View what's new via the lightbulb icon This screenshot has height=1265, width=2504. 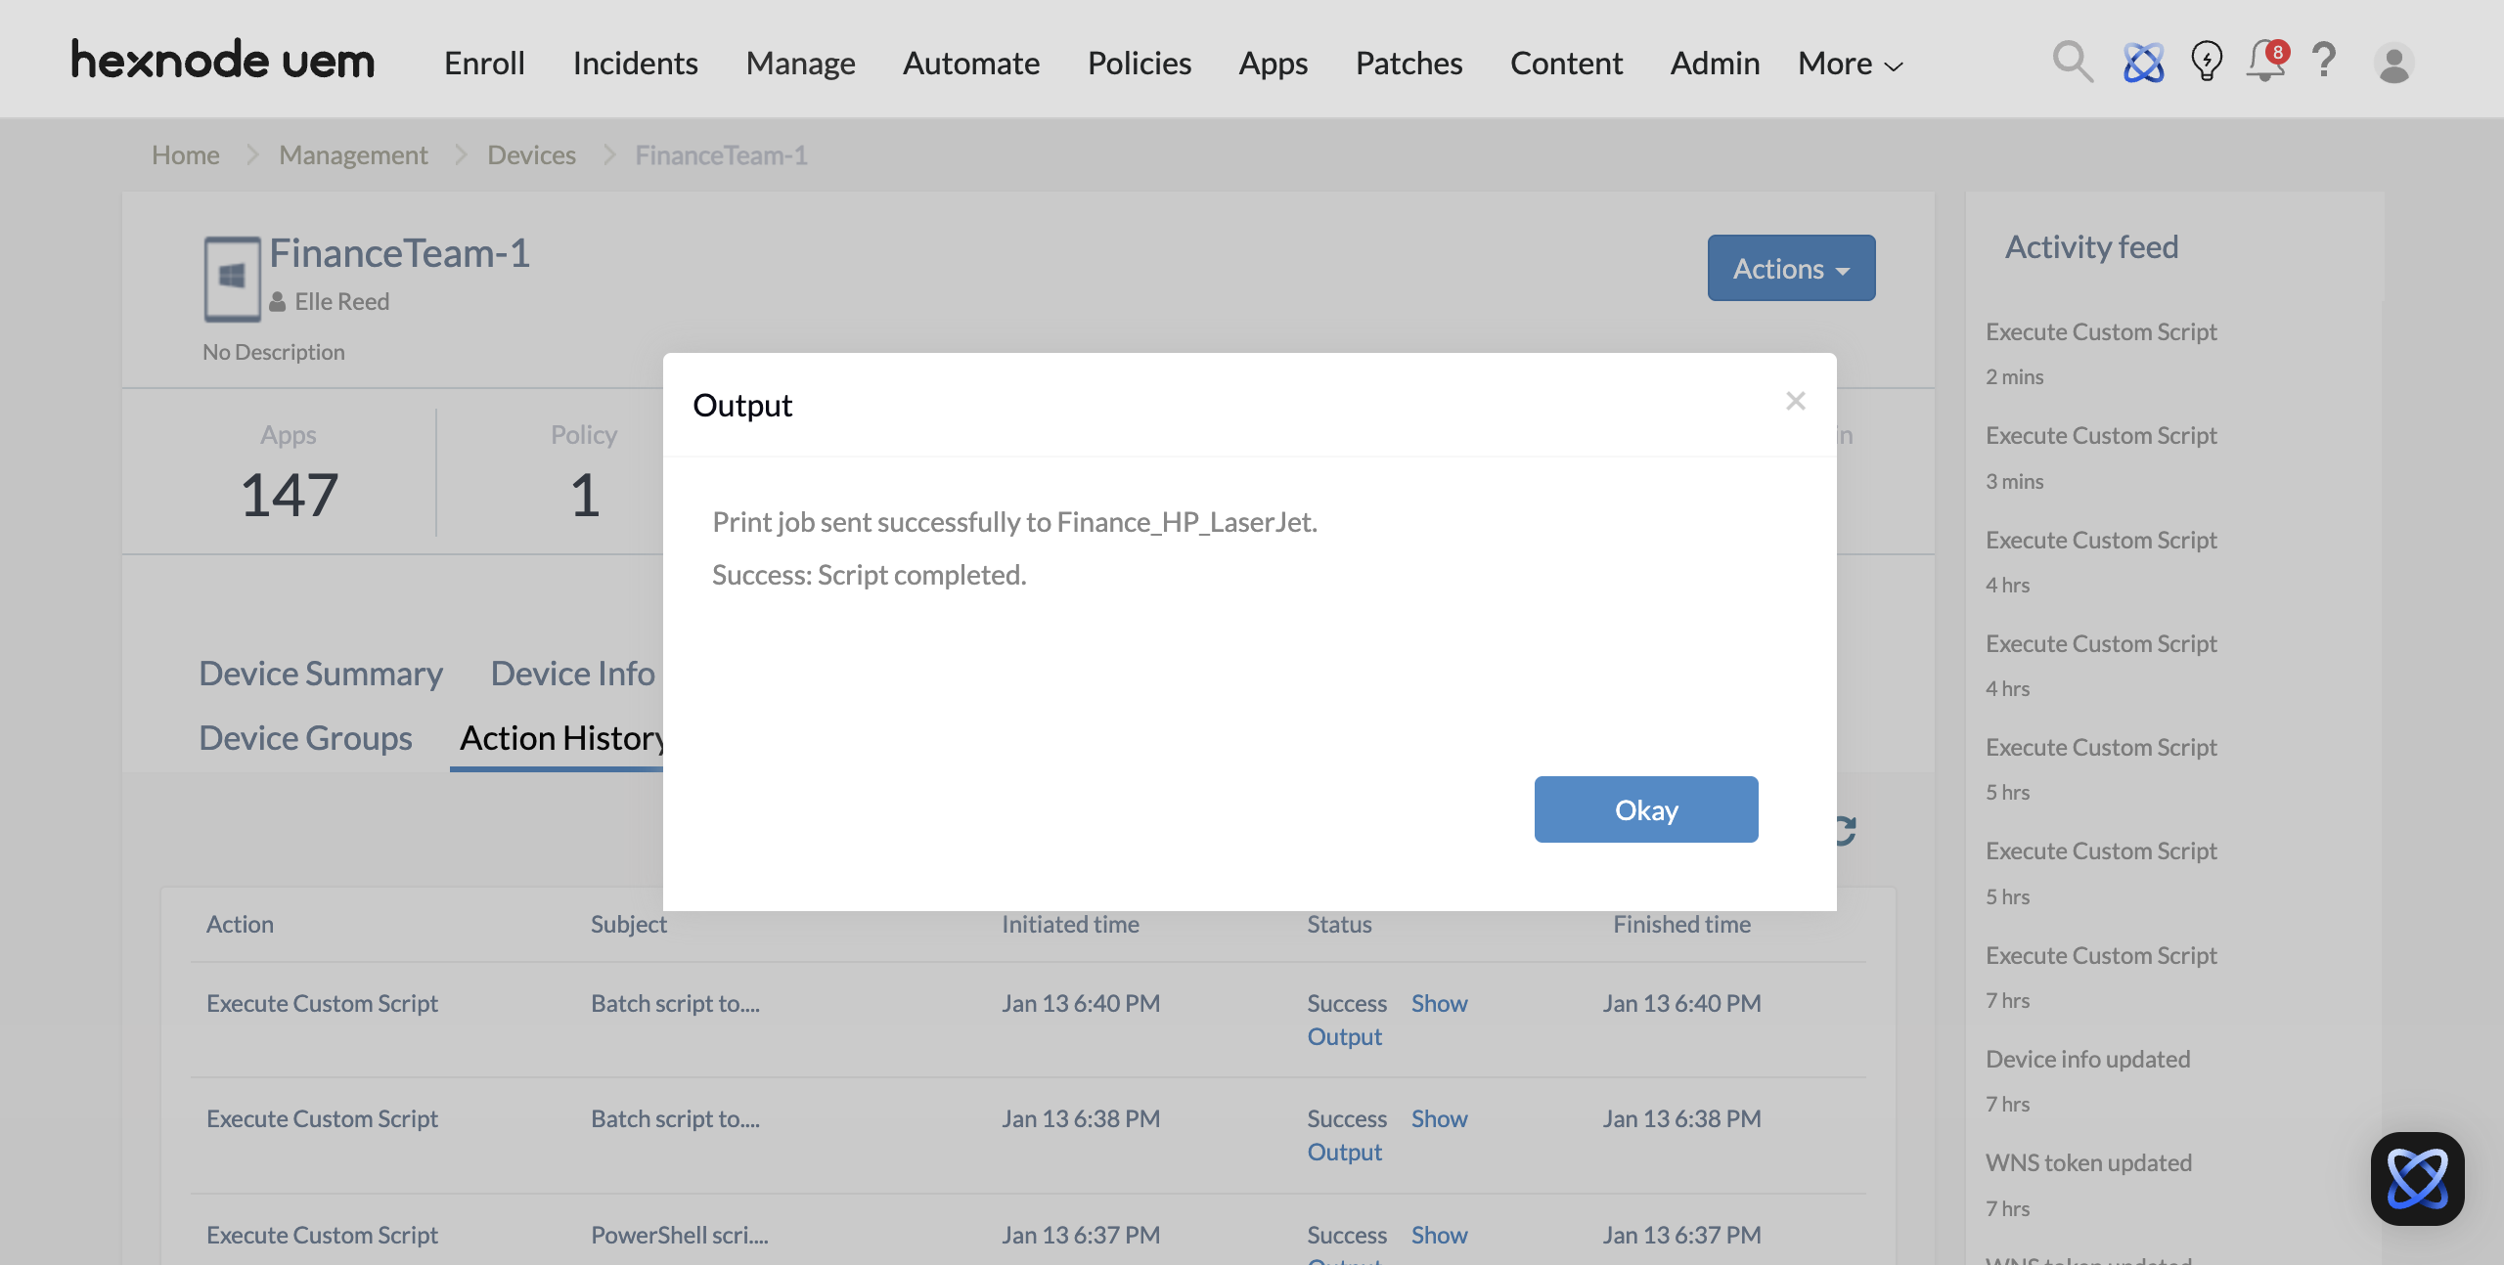point(2206,62)
